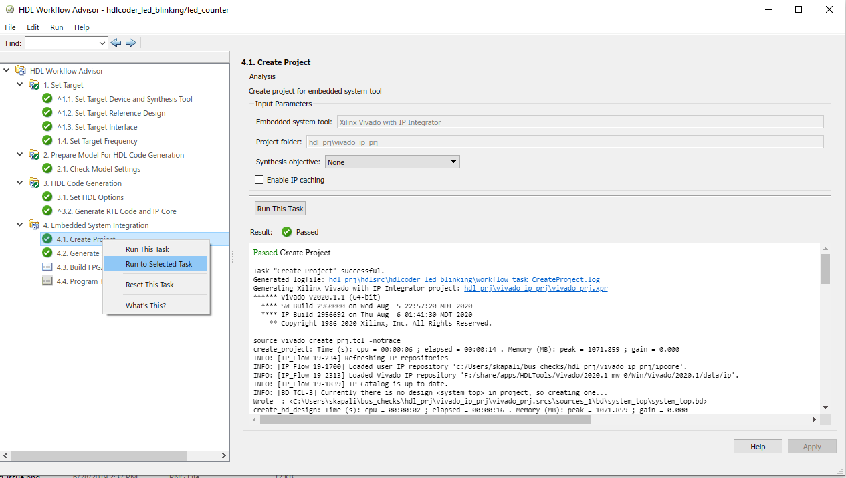Click the Build FPGA task list icon

47,267
